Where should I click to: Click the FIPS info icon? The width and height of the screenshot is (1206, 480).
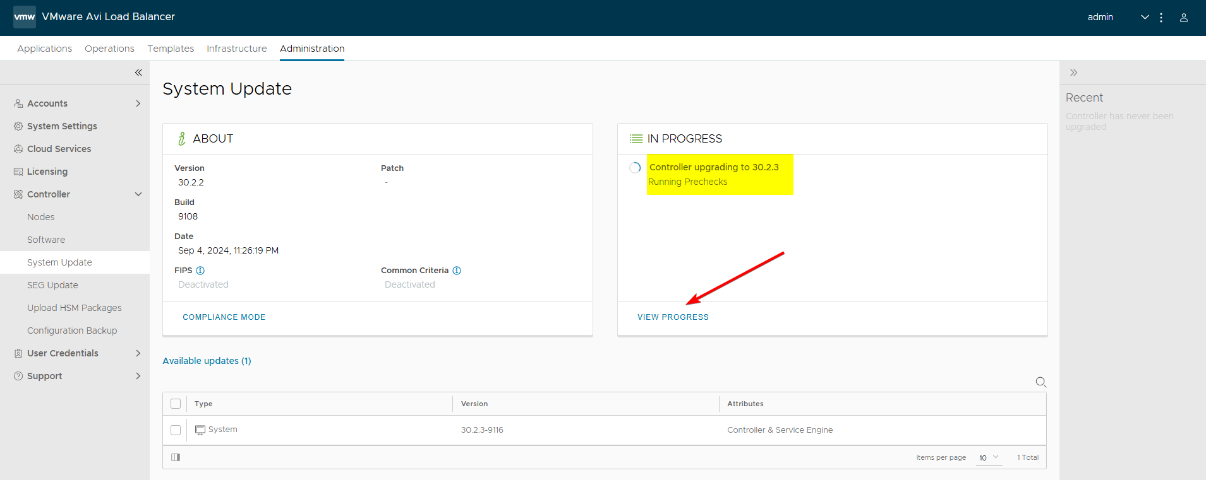pos(200,271)
